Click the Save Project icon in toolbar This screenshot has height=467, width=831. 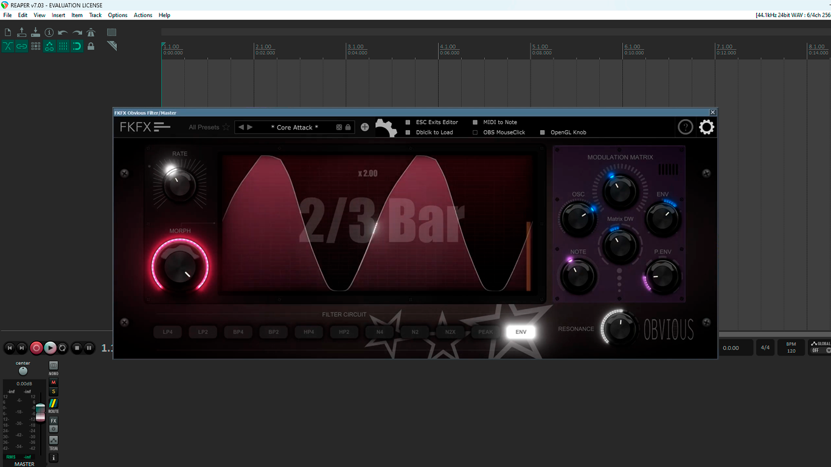tap(35, 32)
